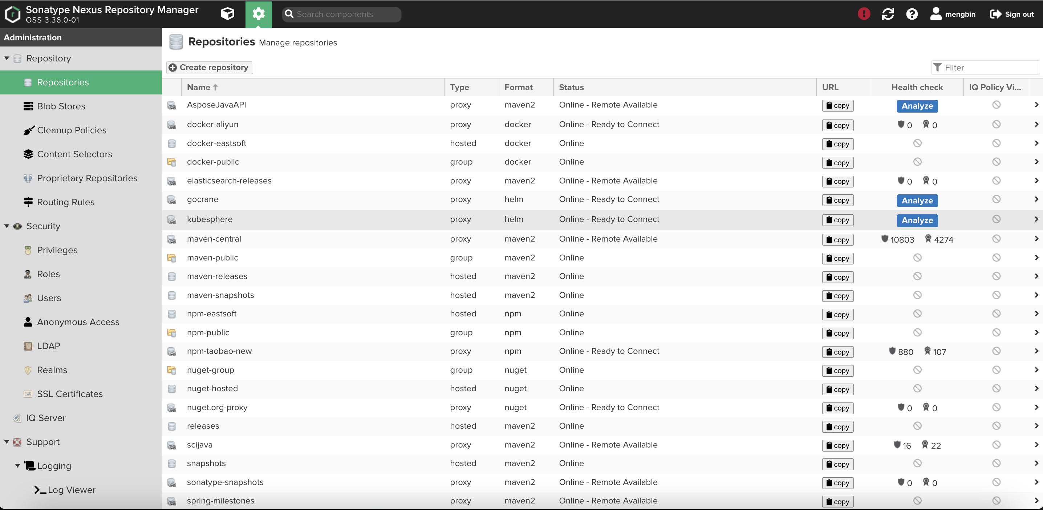This screenshot has height=510, width=1043.
Task: Sort by the Format column header
Action: point(526,87)
